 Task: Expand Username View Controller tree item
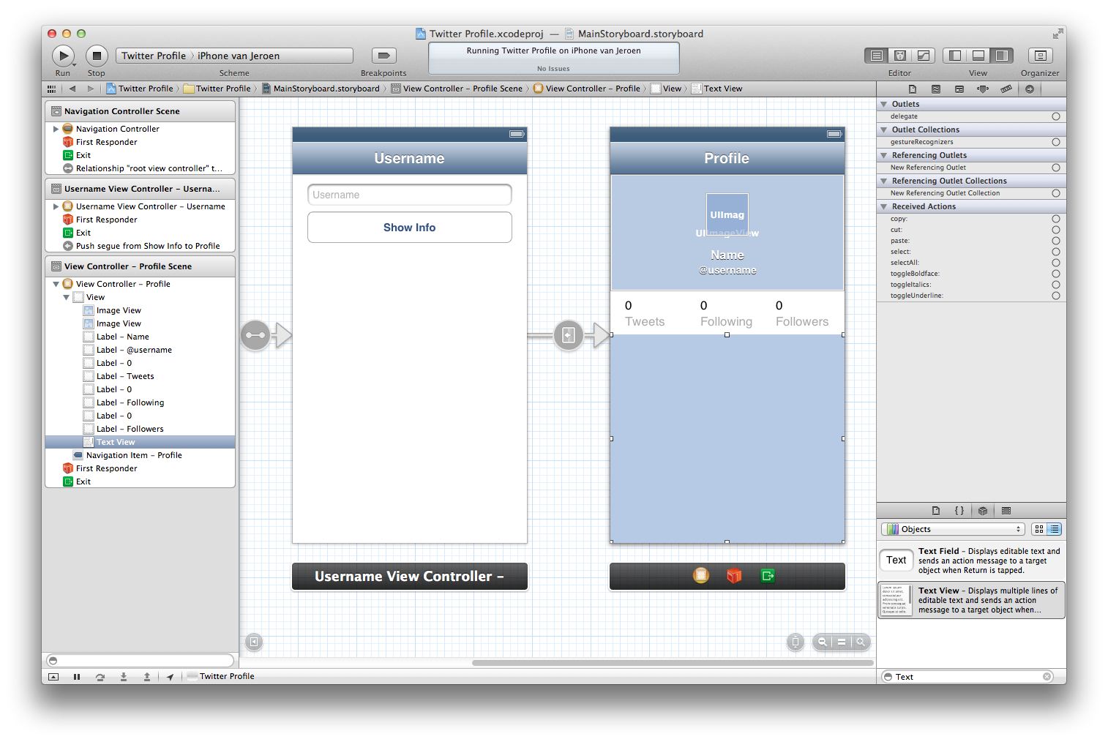click(56, 206)
